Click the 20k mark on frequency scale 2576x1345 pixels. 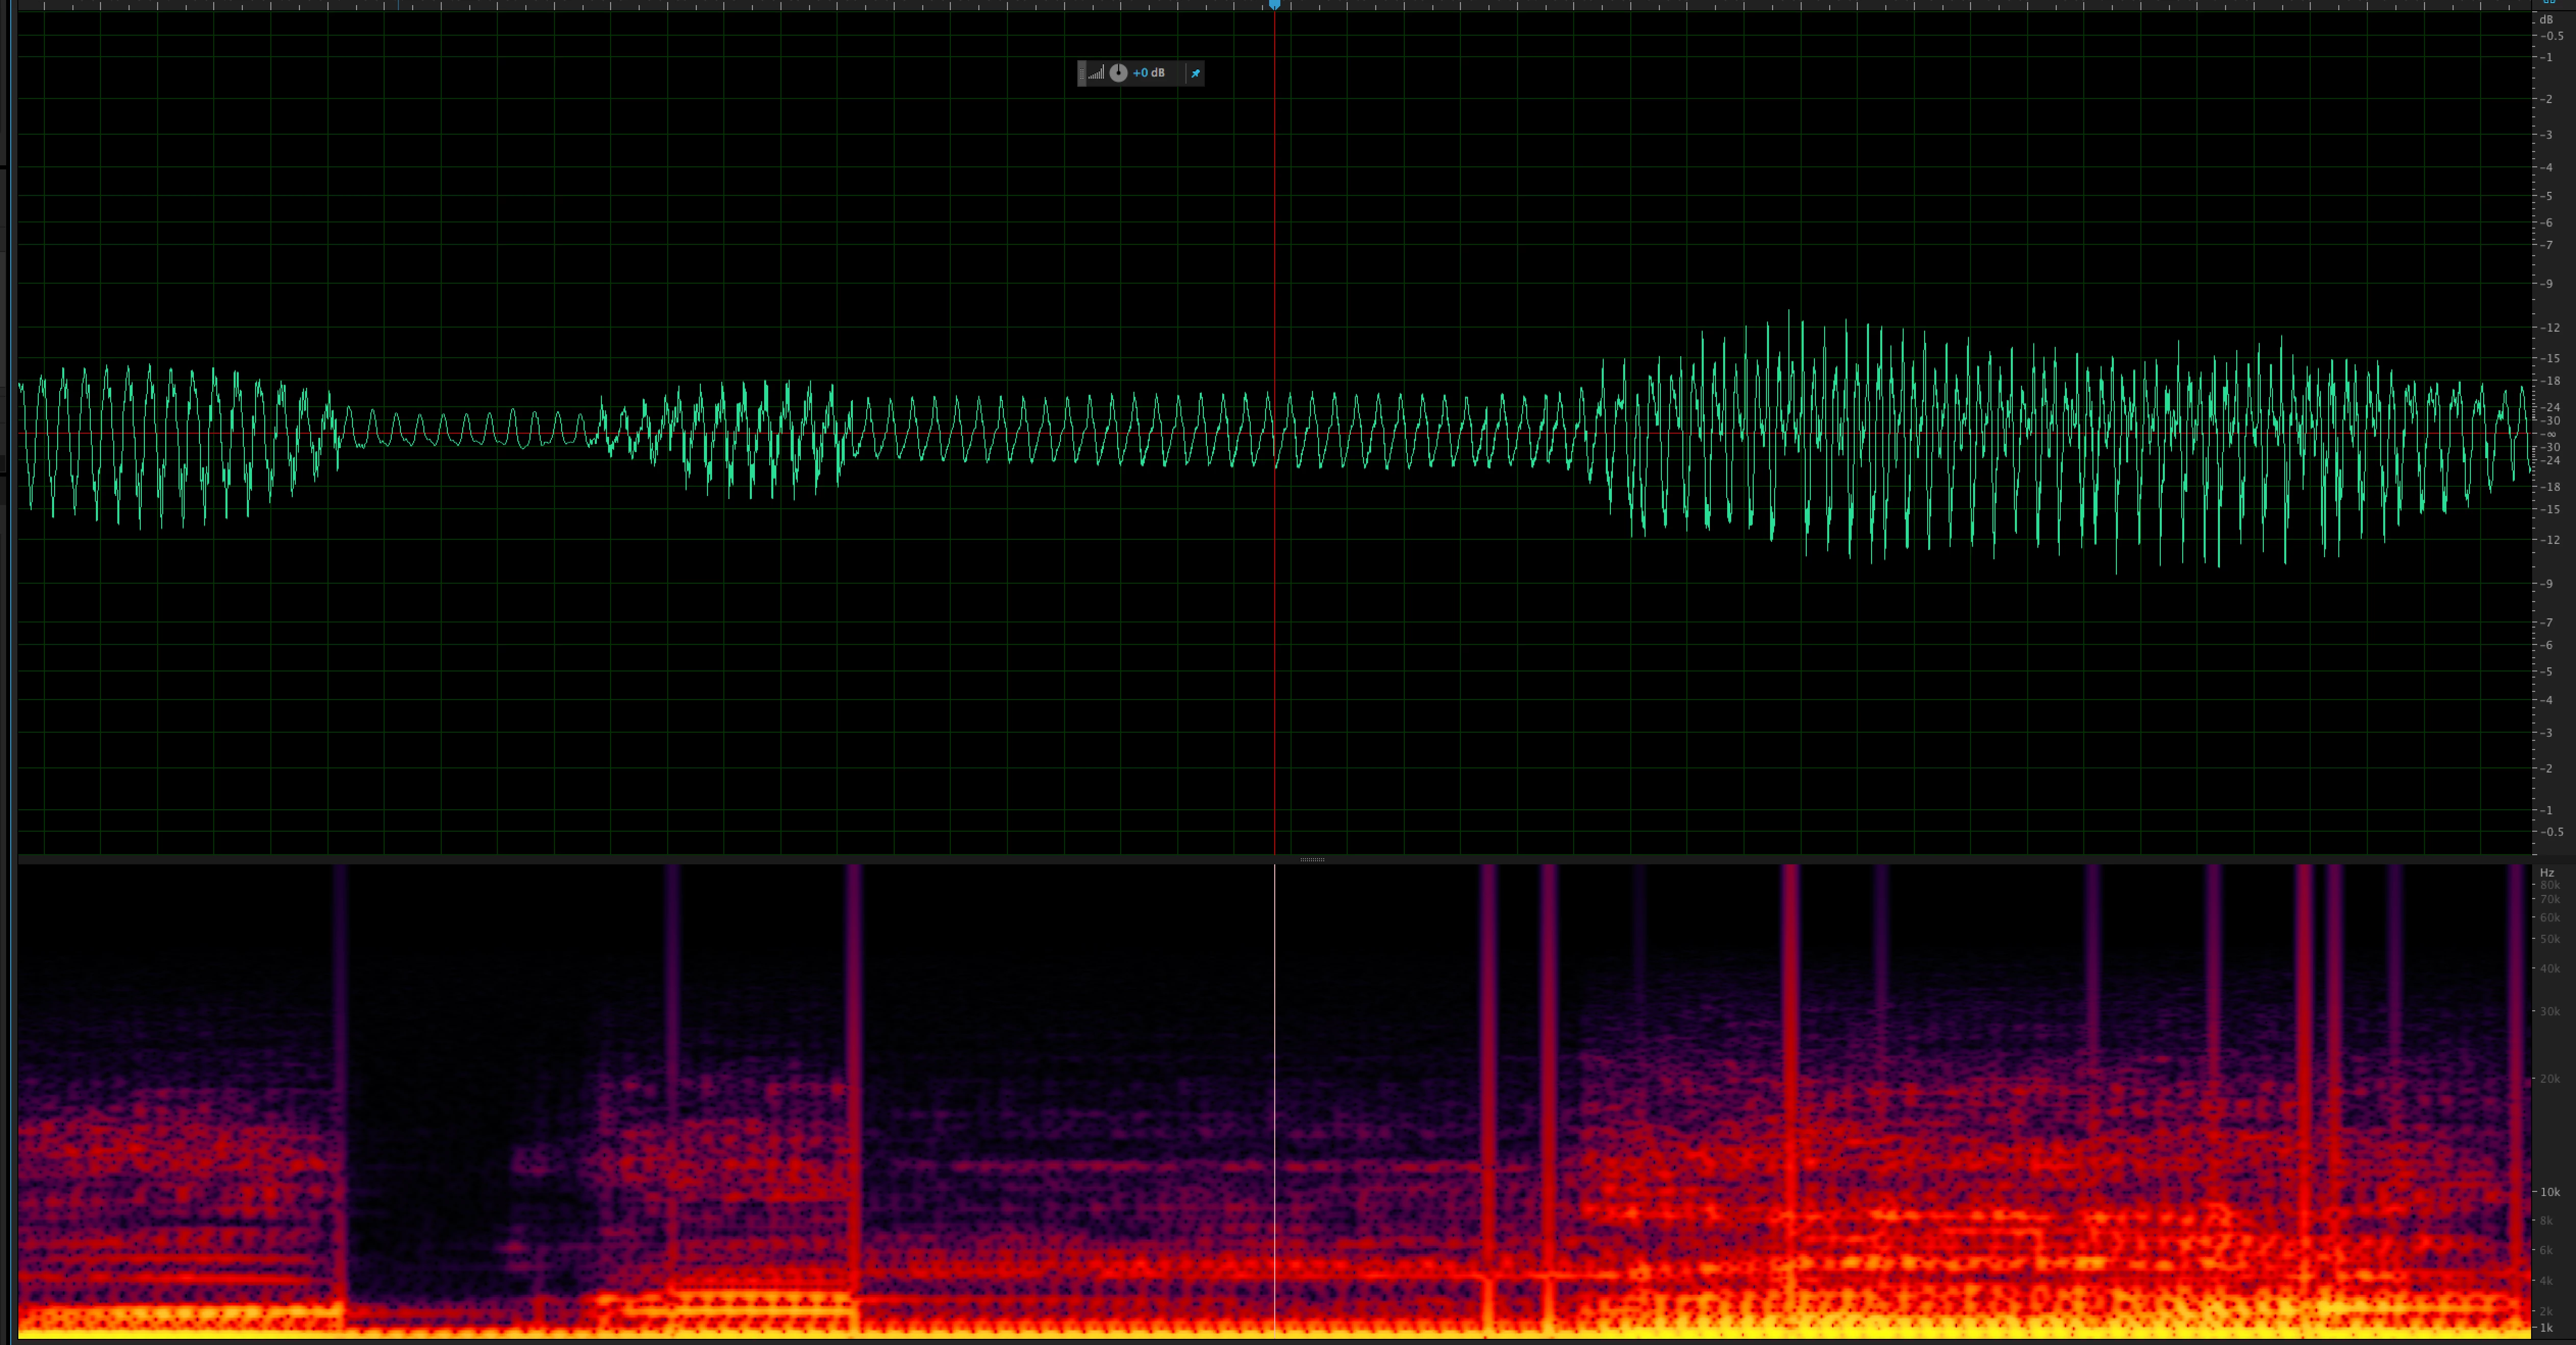2550,1079
